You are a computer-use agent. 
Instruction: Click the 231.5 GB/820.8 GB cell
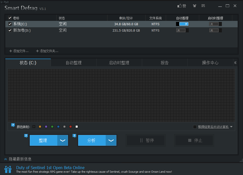point(126,30)
